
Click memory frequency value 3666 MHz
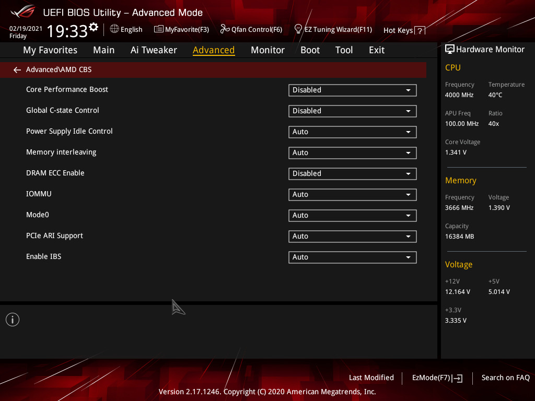pos(459,208)
